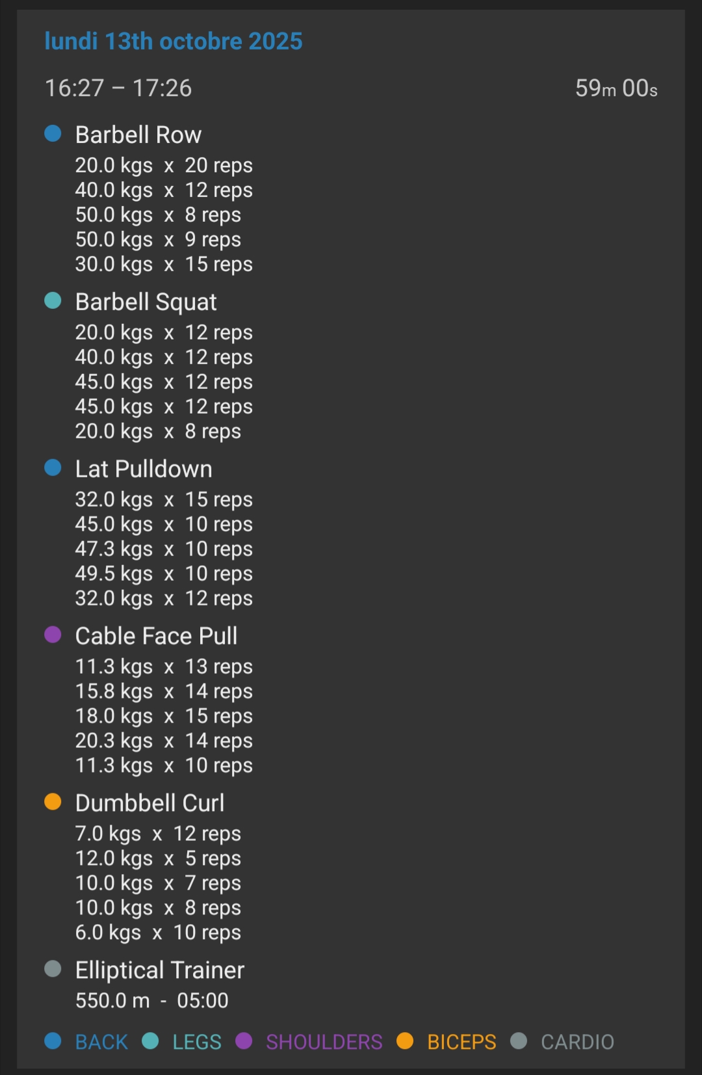Click the teal dot beside Barbell Squat

click(x=53, y=301)
